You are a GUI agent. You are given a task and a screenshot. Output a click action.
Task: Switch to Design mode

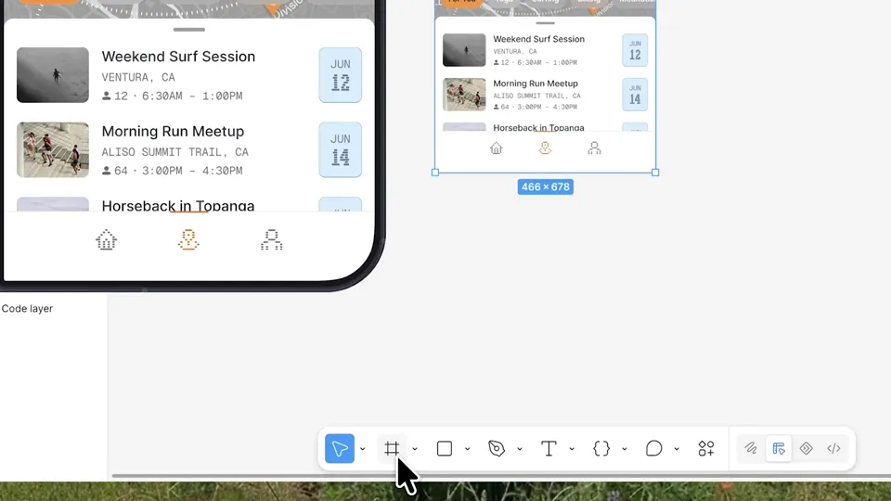tap(779, 448)
